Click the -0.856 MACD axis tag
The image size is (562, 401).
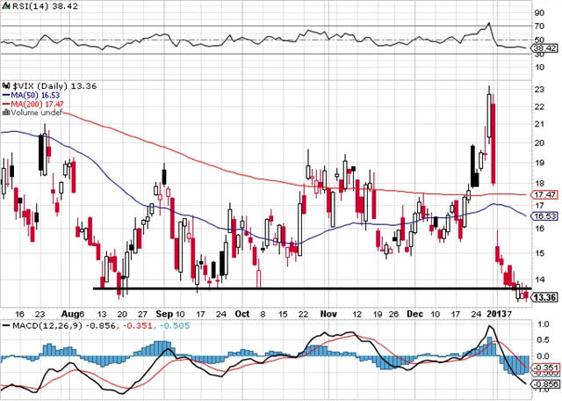coord(546,384)
